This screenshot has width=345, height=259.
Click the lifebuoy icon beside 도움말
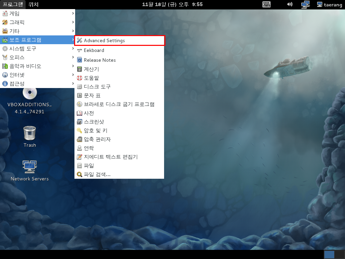[x=80, y=78]
